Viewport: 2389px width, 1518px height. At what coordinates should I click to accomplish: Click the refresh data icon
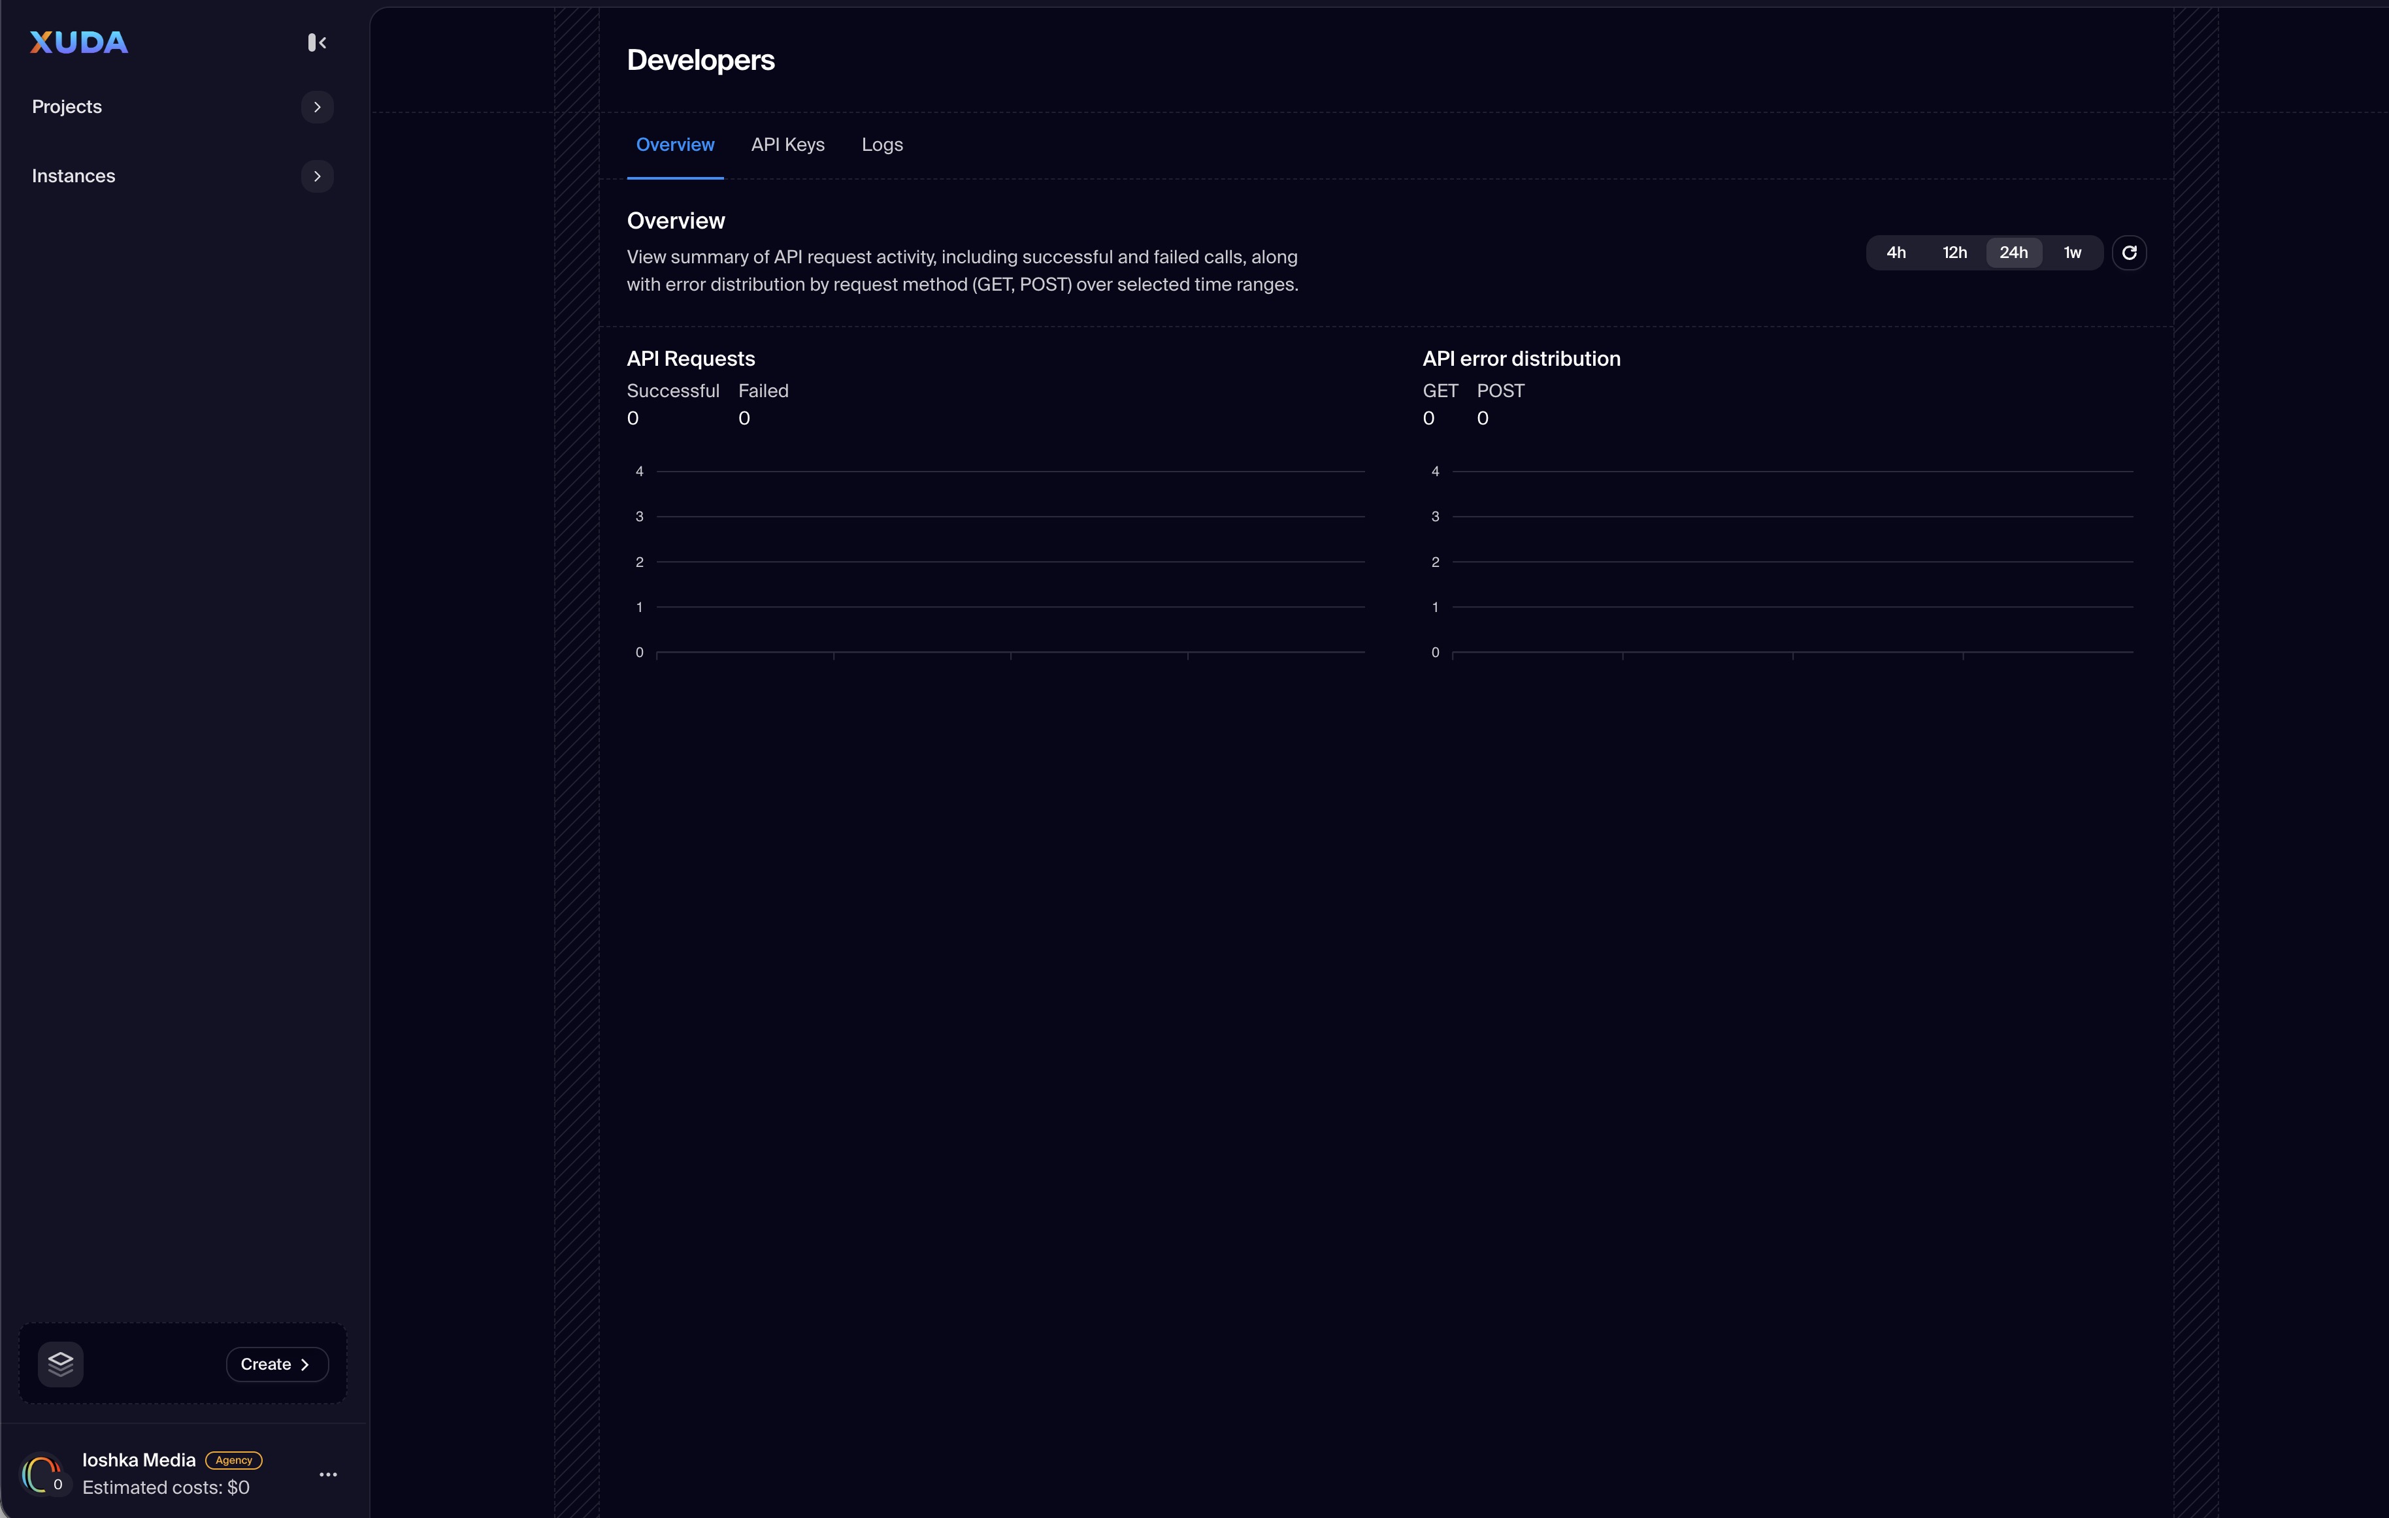[x=2128, y=253]
